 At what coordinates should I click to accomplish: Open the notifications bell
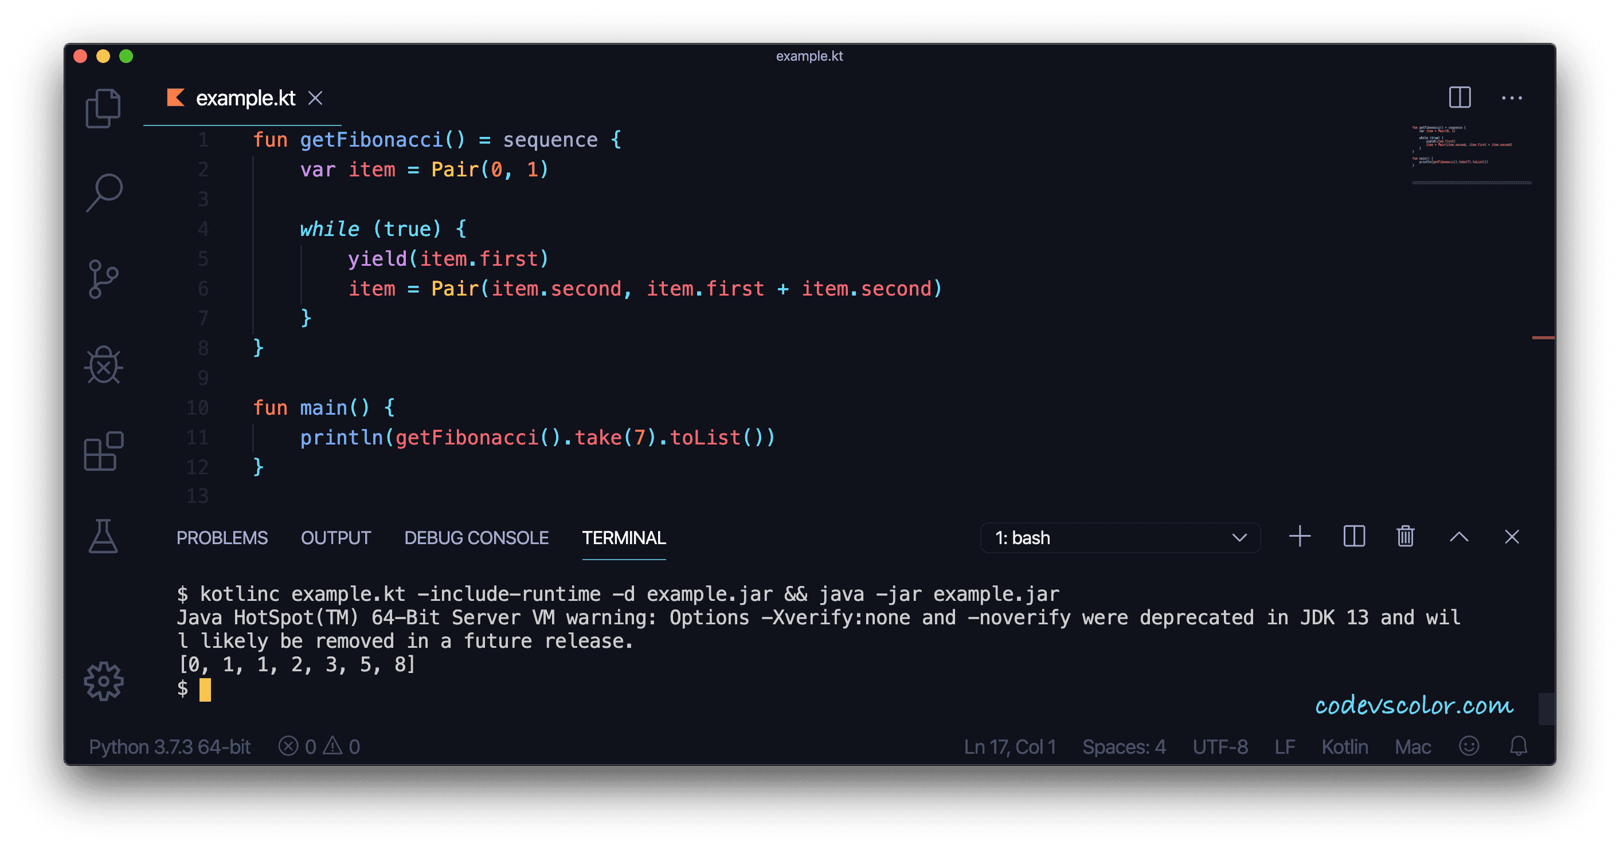point(1518,746)
